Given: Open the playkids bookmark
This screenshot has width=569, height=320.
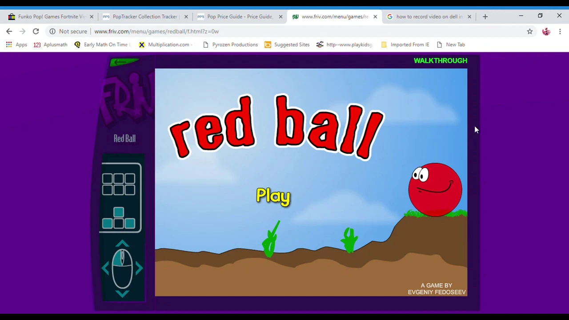Looking at the screenshot, I should [x=344, y=44].
